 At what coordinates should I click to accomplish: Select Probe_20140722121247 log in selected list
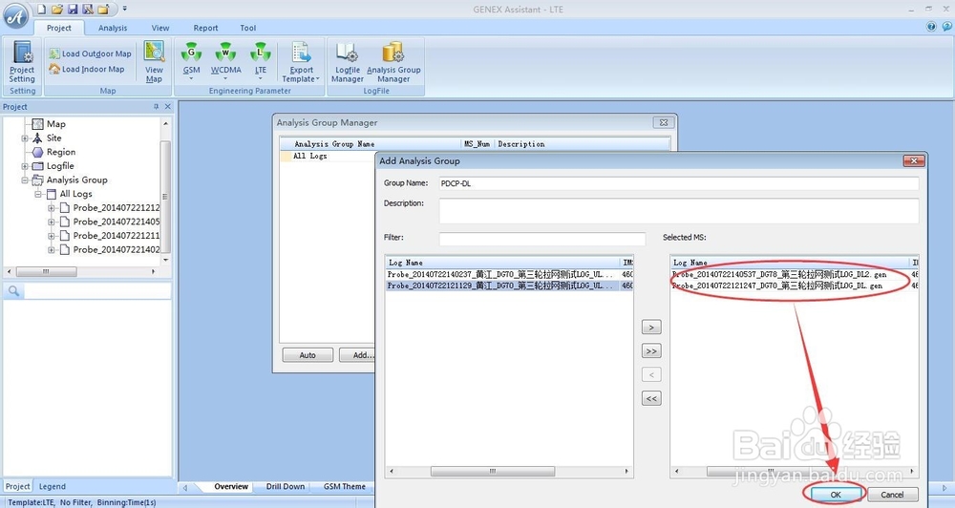tap(795, 286)
